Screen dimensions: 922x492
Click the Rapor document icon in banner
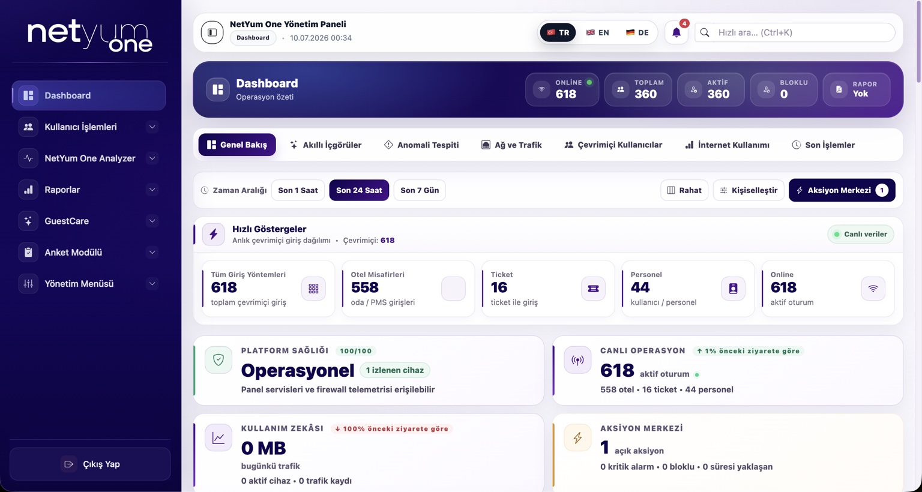tap(839, 89)
